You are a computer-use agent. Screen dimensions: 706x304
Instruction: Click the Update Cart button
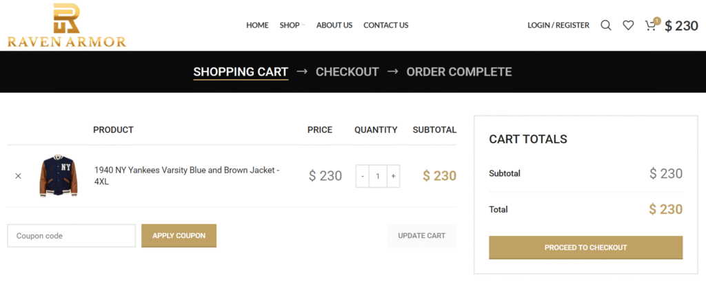[421, 236]
